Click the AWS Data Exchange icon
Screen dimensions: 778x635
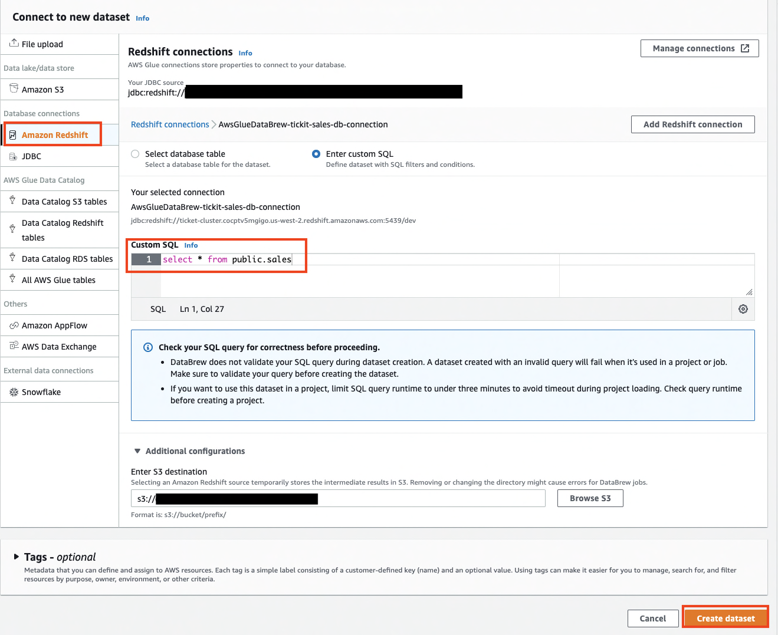point(14,346)
